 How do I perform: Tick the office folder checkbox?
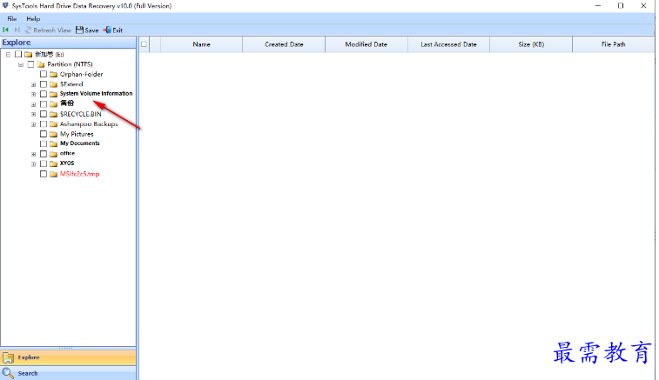point(44,154)
